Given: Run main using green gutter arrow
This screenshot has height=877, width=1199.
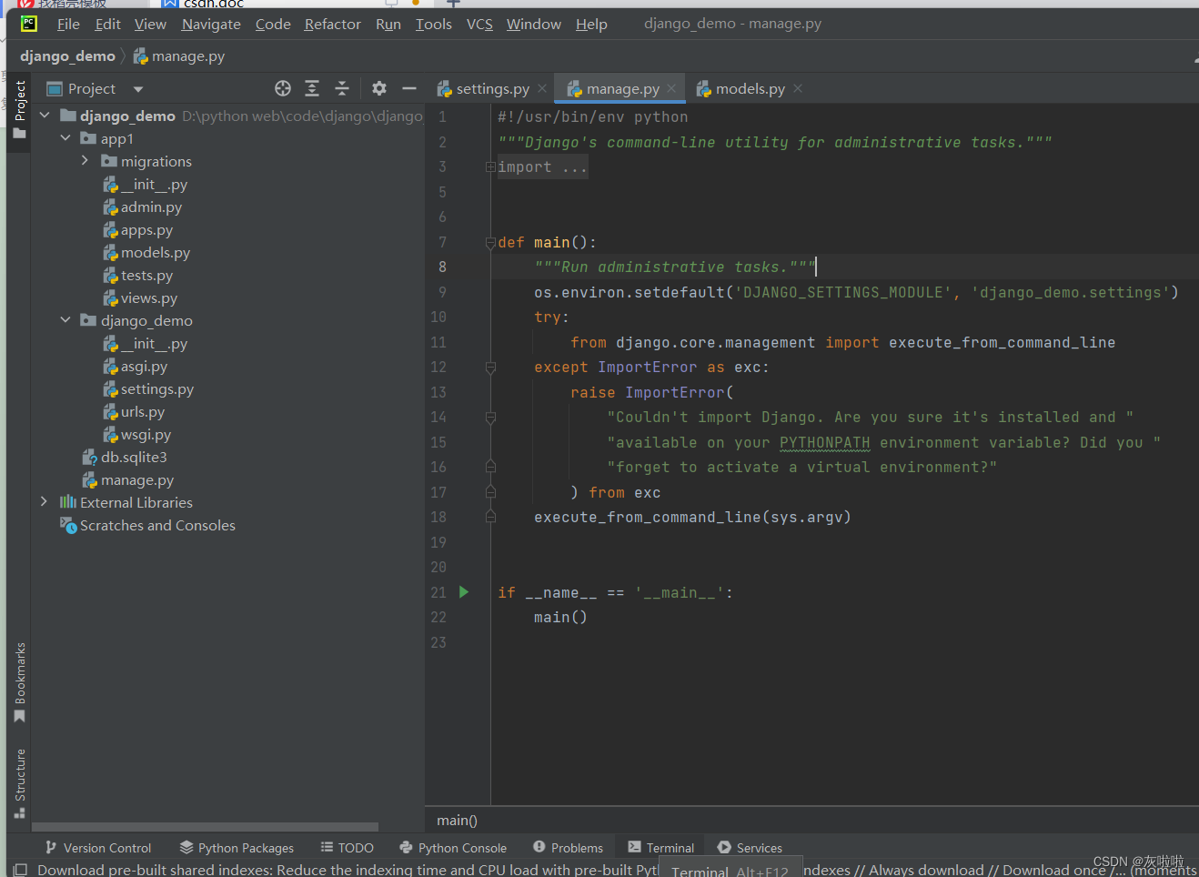Looking at the screenshot, I should coord(464,592).
